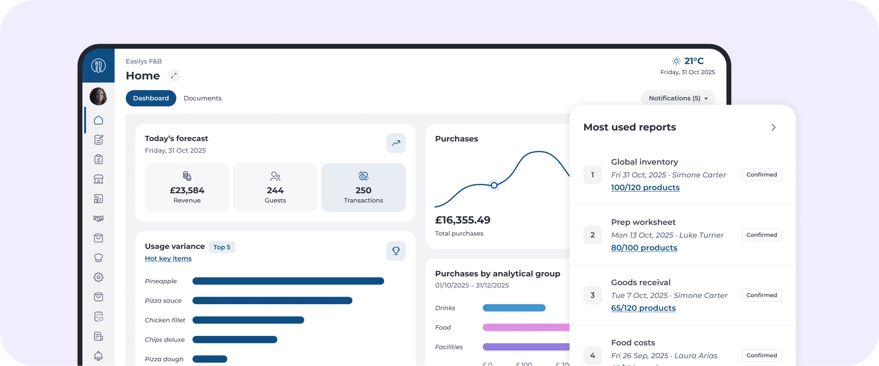Select the 250 Transactions card
Image resolution: width=879 pixels, height=366 pixels.
[x=364, y=187]
